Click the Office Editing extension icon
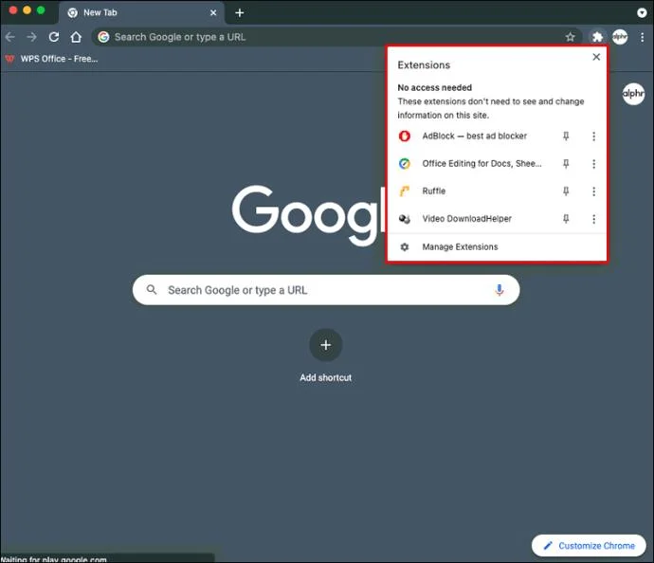 (x=405, y=163)
